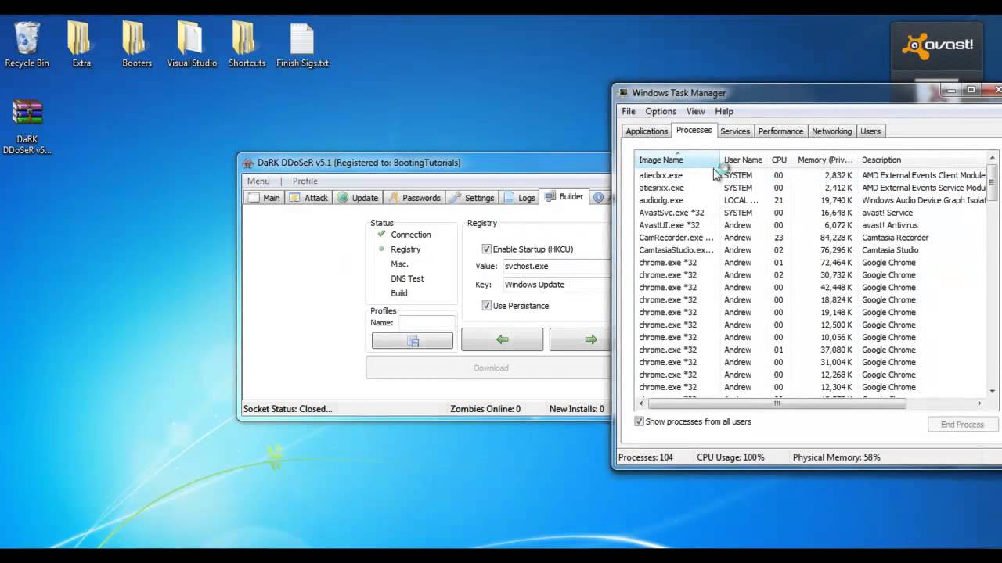Click the green back arrow button
Image resolution: width=1002 pixels, height=563 pixels.
pyautogui.click(x=502, y=339)
